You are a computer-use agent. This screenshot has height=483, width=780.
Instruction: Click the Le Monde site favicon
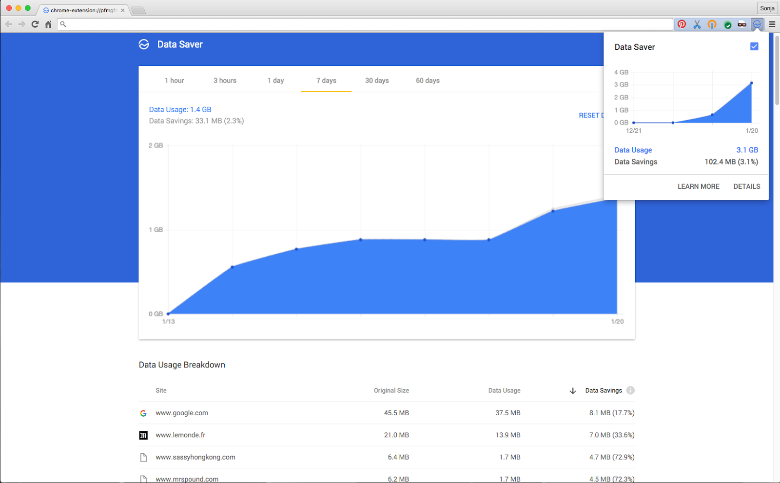click(x=143, y=435)
